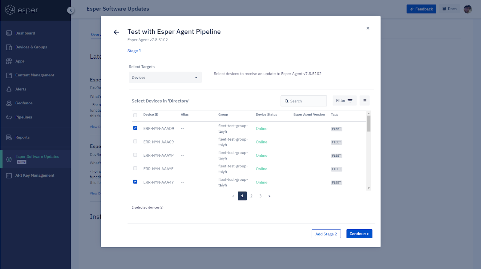
Task: Click Online status for ERR-NYN-AAAYP
Action: click(x=262, y=156)
